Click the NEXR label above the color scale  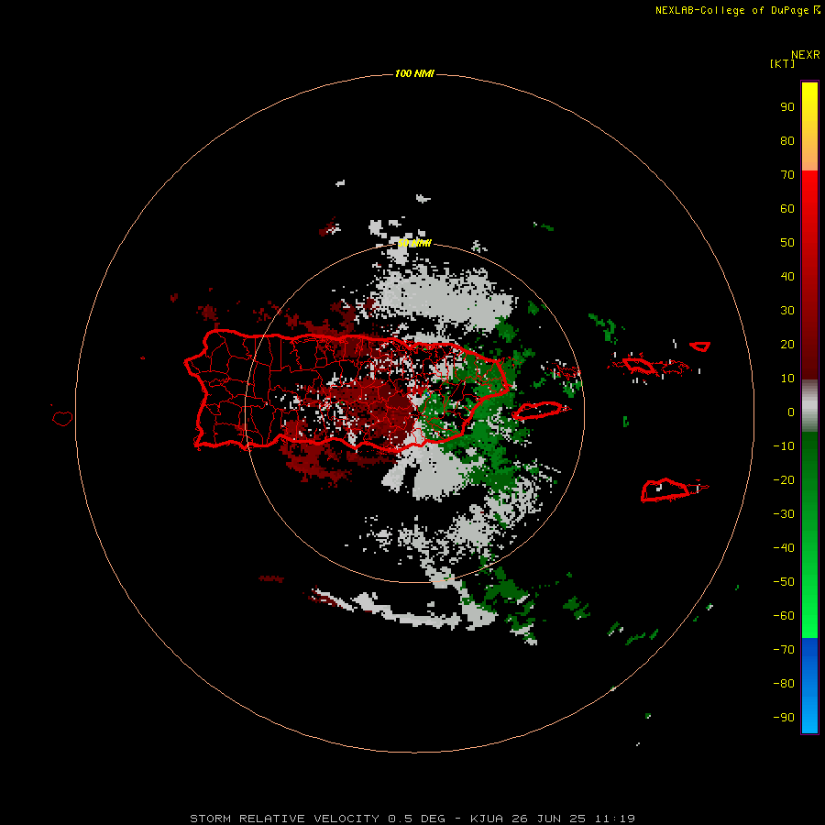click(805, 55)
